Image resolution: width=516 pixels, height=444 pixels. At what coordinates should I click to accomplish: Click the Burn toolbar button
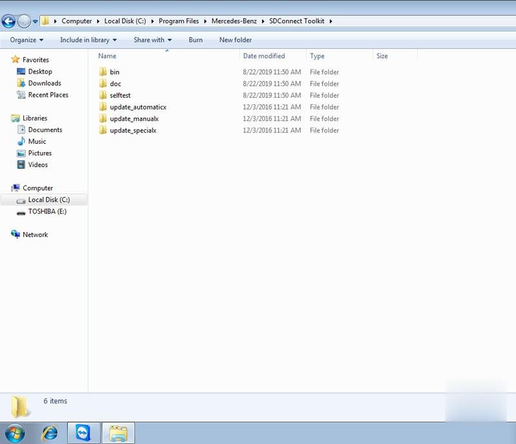click(196, 40)
